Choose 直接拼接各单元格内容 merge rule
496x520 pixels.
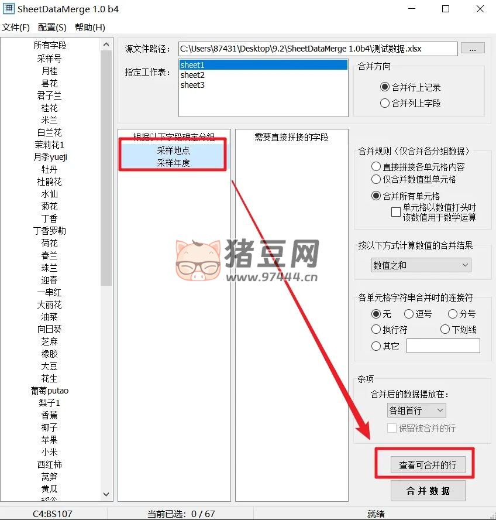[376, 167]
